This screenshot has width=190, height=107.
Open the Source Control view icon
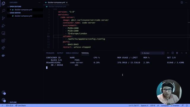pos(3,18)
